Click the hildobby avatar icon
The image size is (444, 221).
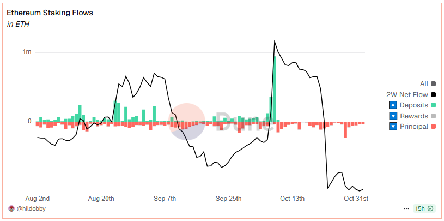pyautogui.click(x=11, y=208)
